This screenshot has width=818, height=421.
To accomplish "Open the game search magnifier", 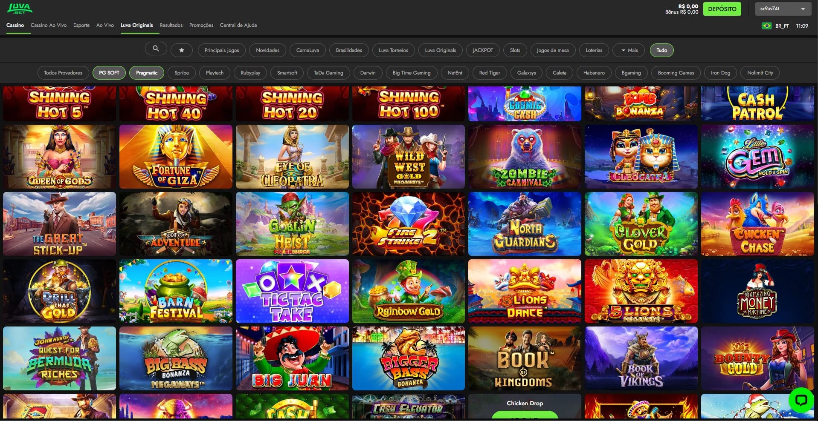I will [x=156, y=49].
